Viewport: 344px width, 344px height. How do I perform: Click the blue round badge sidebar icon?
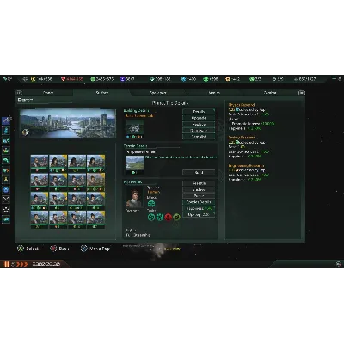tap(6, 189)
